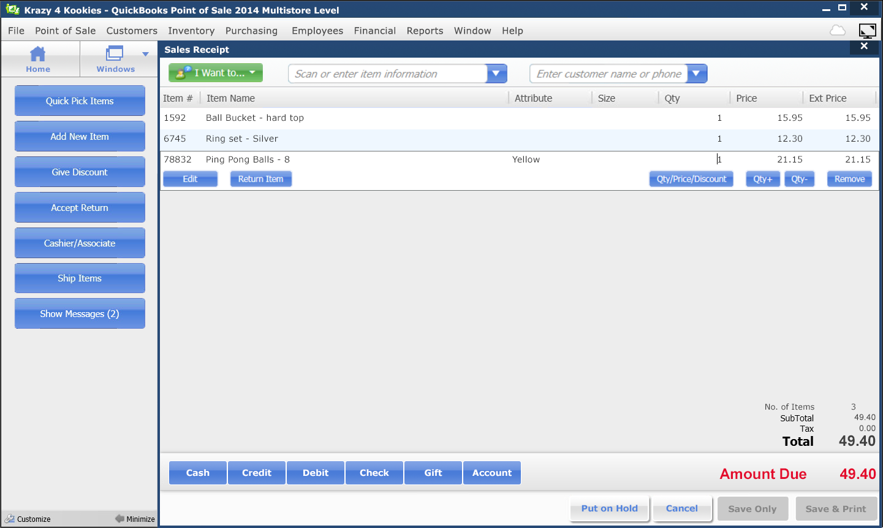Click the Item # column header
The height and width of the screenshot is (528, 883).
coord(178,98)
